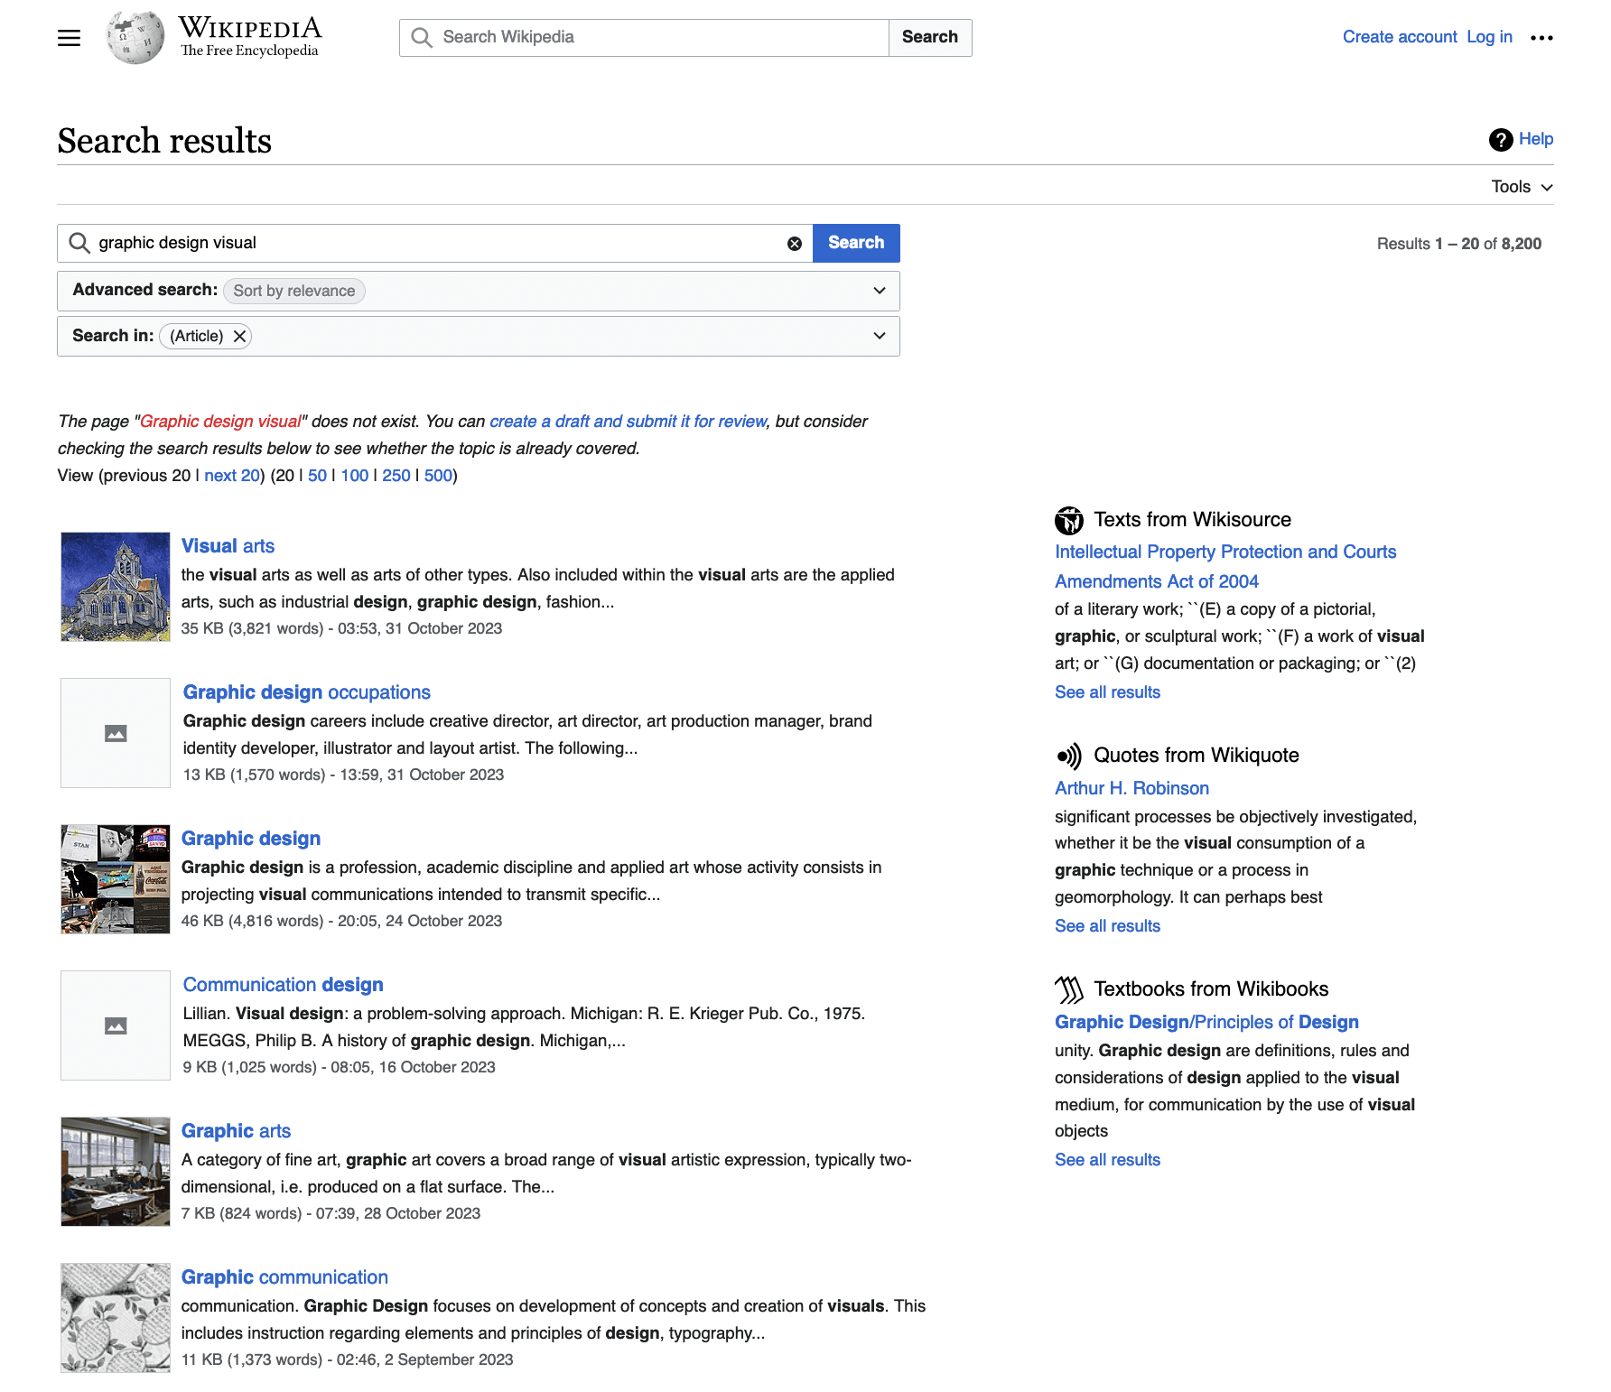Click the Log in link
This screenshot has width=1611, height=1392.
[x=1489, y=37]
